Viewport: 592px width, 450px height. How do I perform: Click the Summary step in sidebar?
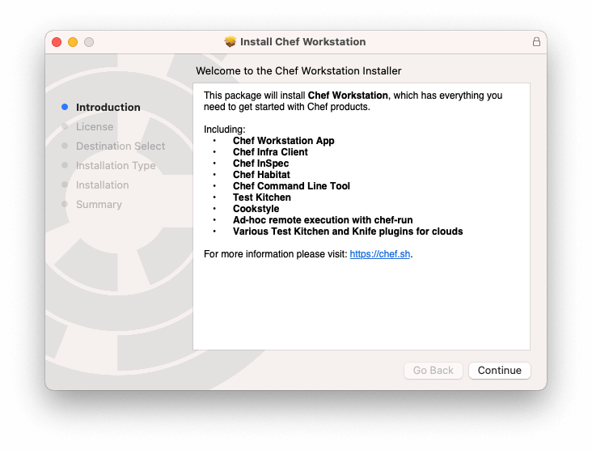tap(99, 204)
